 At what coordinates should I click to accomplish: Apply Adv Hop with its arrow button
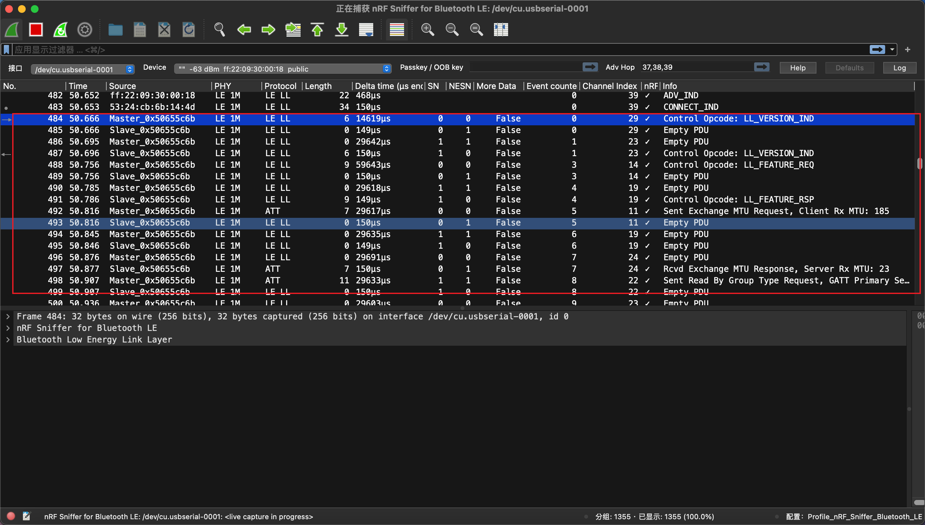(762, 67)
